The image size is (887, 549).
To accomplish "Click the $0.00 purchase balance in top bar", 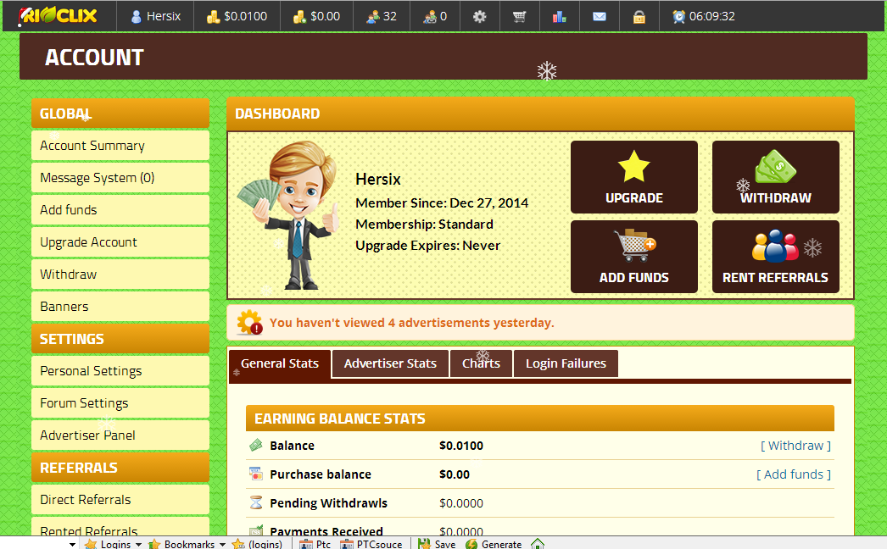I will [317, 16].
